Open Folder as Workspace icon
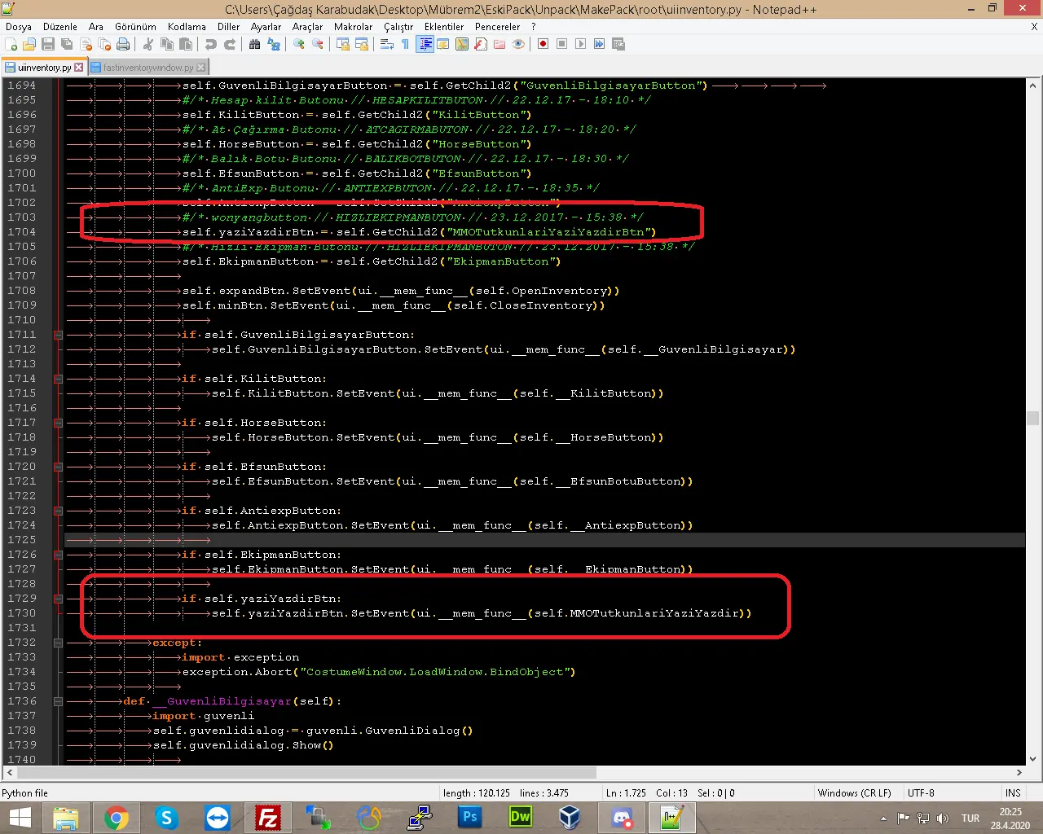 point(499,44)
